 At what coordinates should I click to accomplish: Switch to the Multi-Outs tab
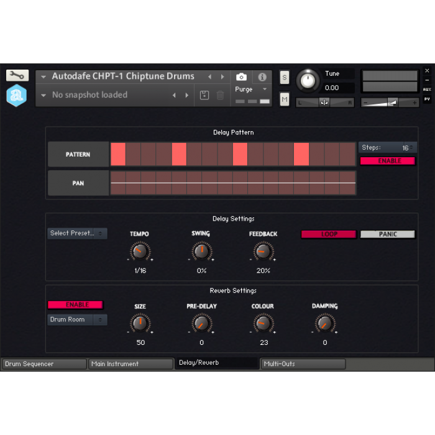(x=303, y=364)
